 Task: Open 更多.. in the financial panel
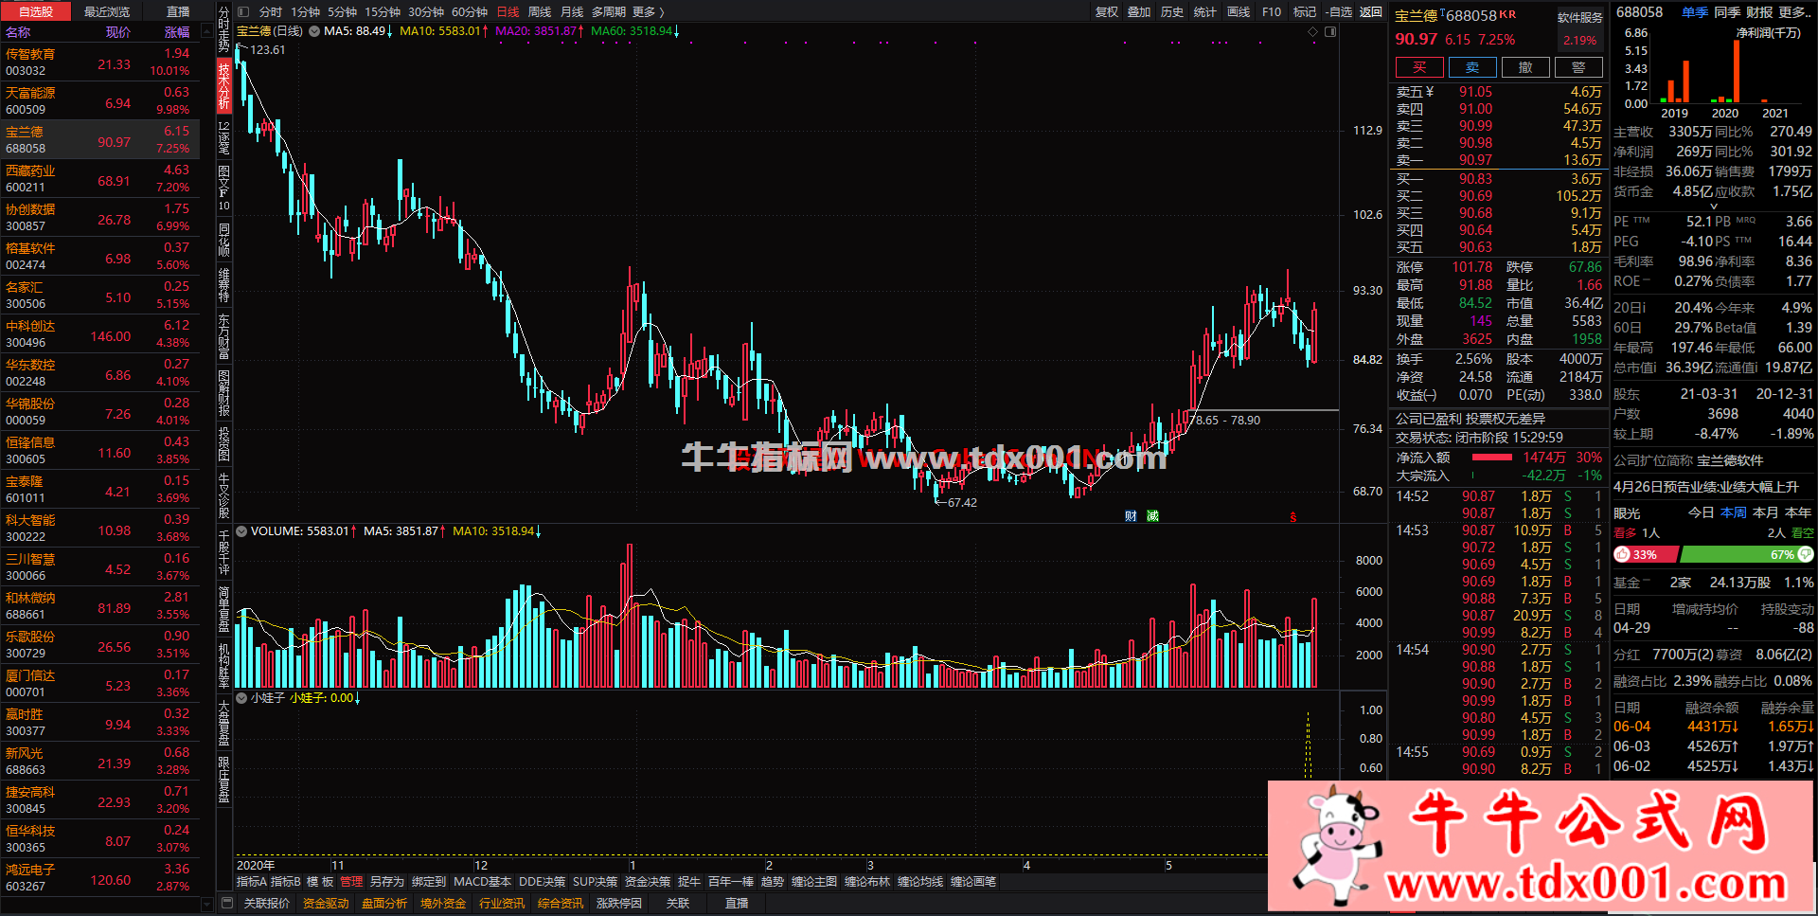(1794, 11)
